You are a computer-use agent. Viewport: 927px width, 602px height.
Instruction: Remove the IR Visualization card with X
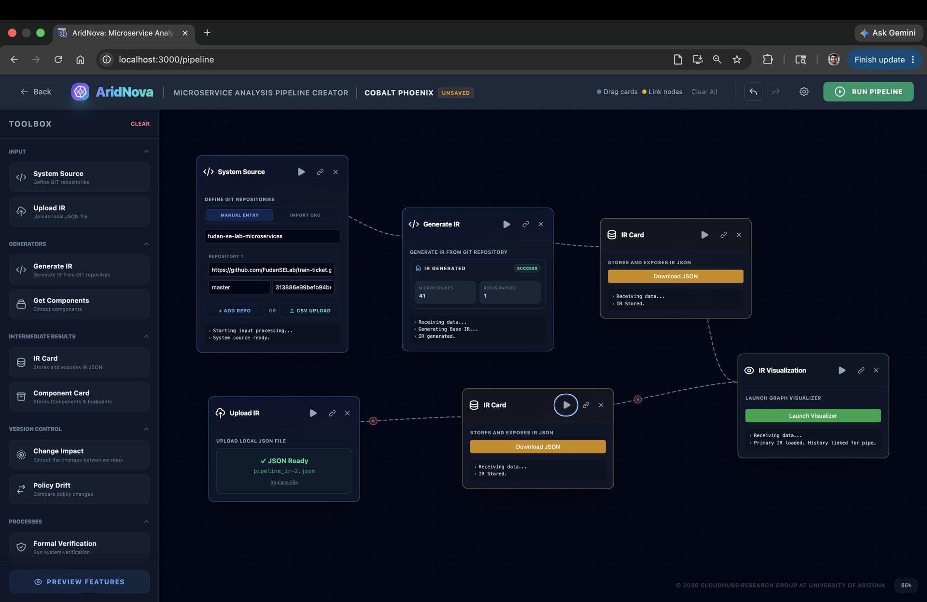point(876,371)
